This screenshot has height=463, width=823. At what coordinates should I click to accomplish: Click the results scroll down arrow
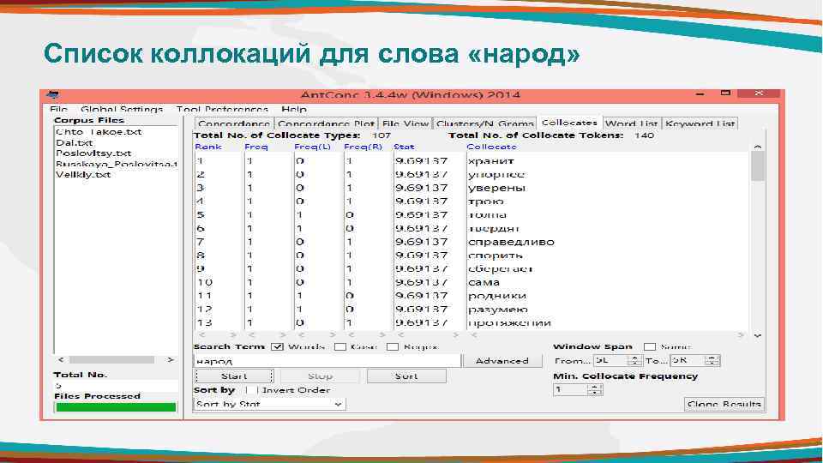point(757,335)
